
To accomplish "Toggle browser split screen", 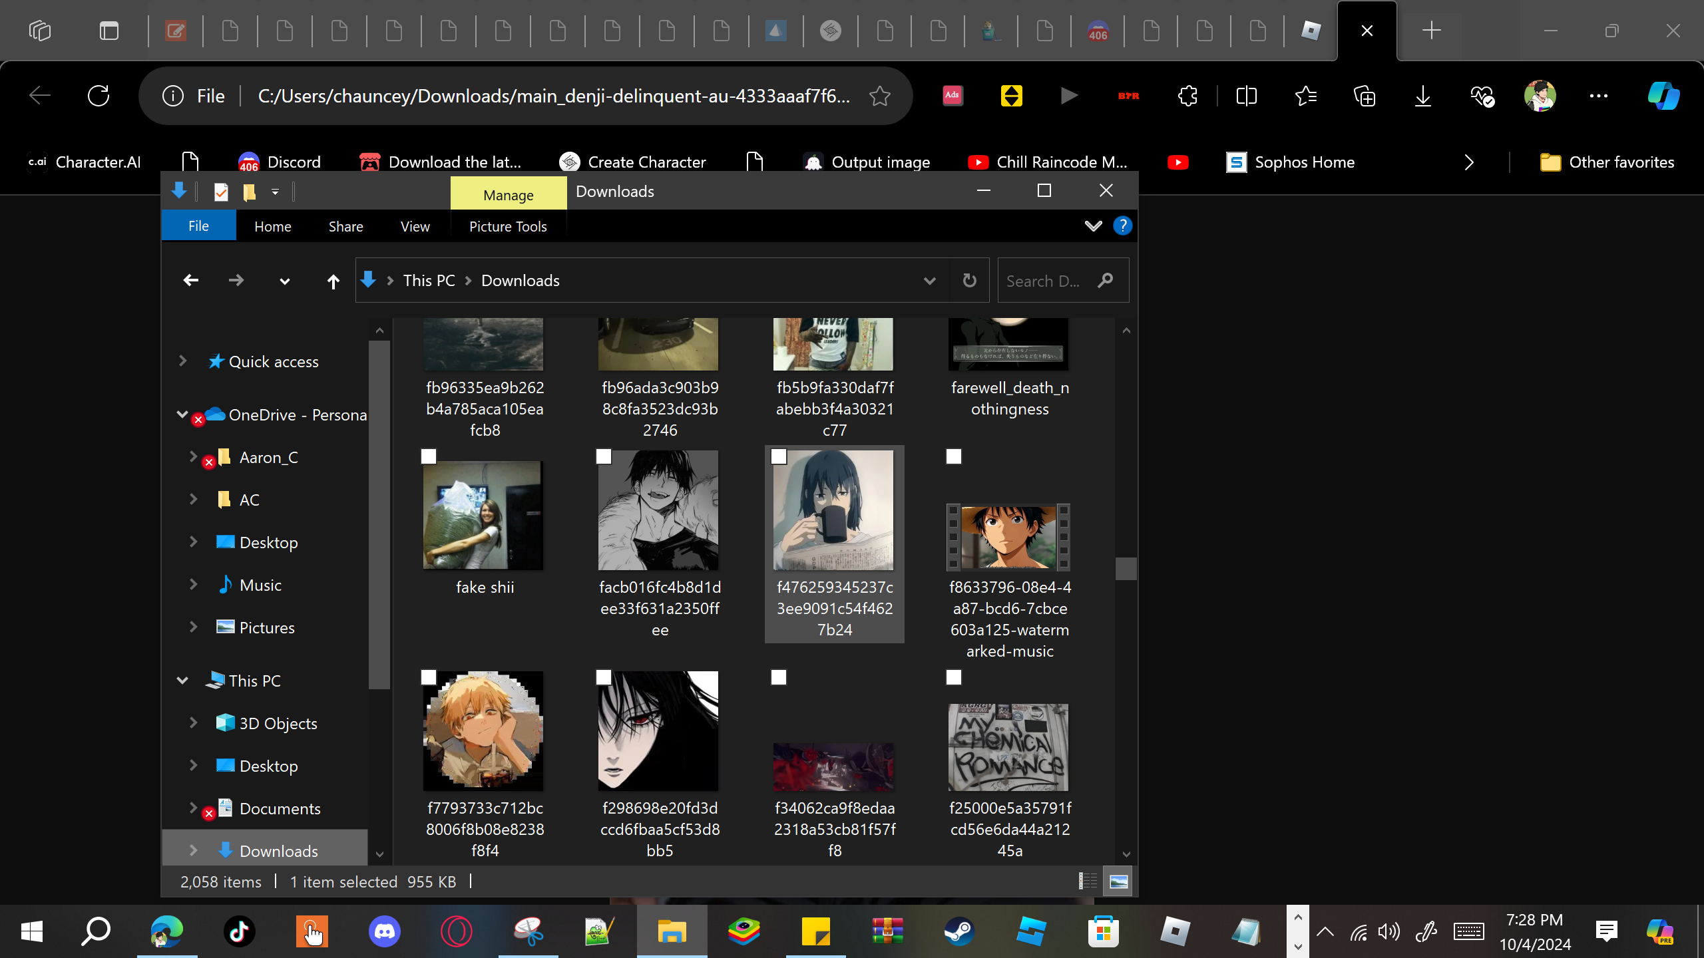I will (1246, 96).
